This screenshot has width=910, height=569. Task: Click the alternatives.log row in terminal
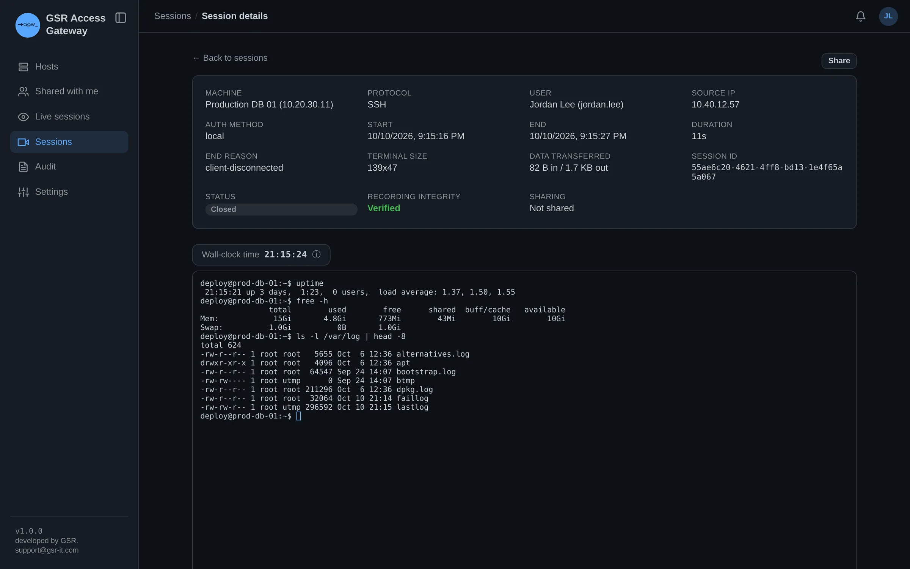pyautogui.click(x=335, y=354)
